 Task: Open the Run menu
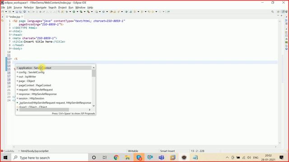click(71, 8)
